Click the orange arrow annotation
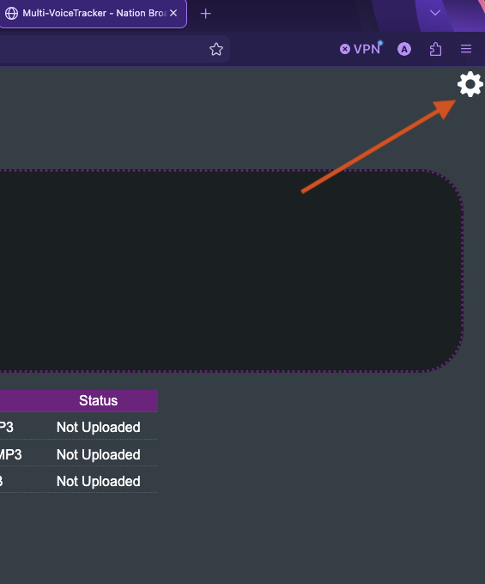 click(x=379, y=146)
